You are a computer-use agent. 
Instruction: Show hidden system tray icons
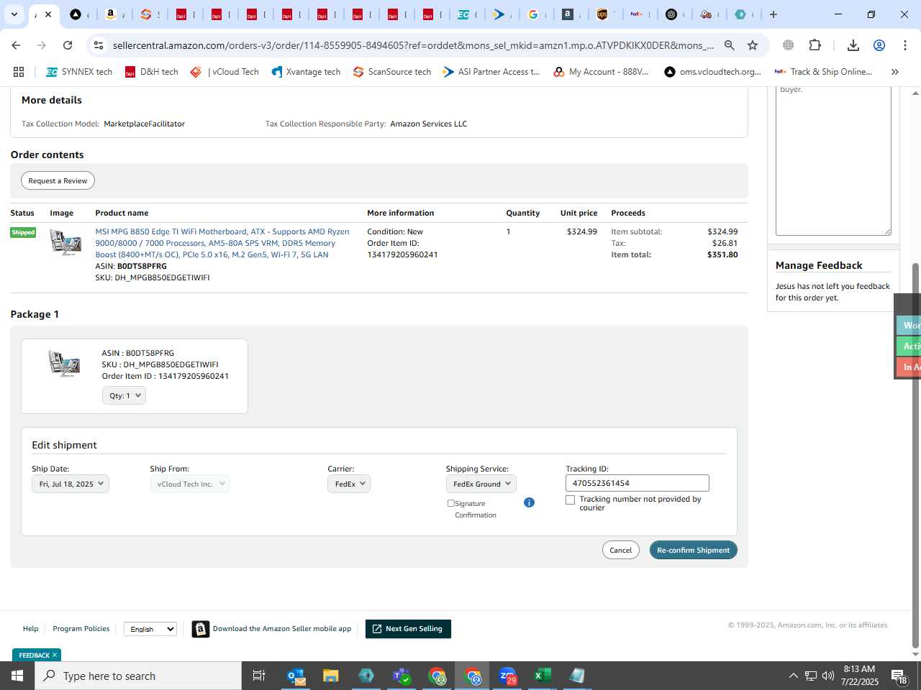click(x=793, y=676)
